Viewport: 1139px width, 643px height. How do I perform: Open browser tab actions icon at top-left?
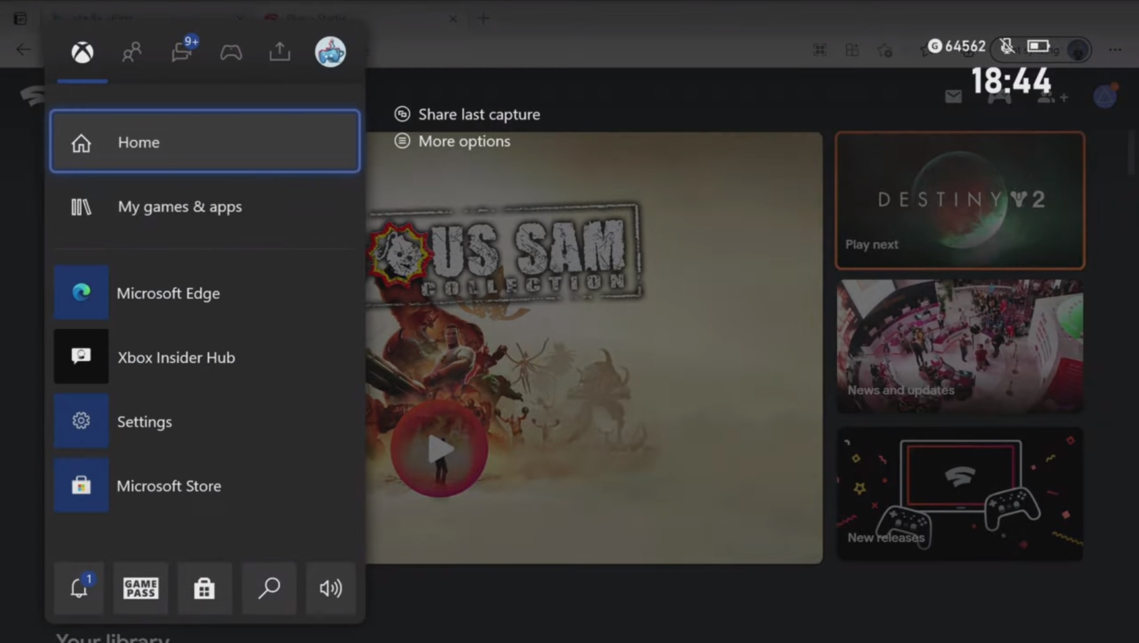20,18
